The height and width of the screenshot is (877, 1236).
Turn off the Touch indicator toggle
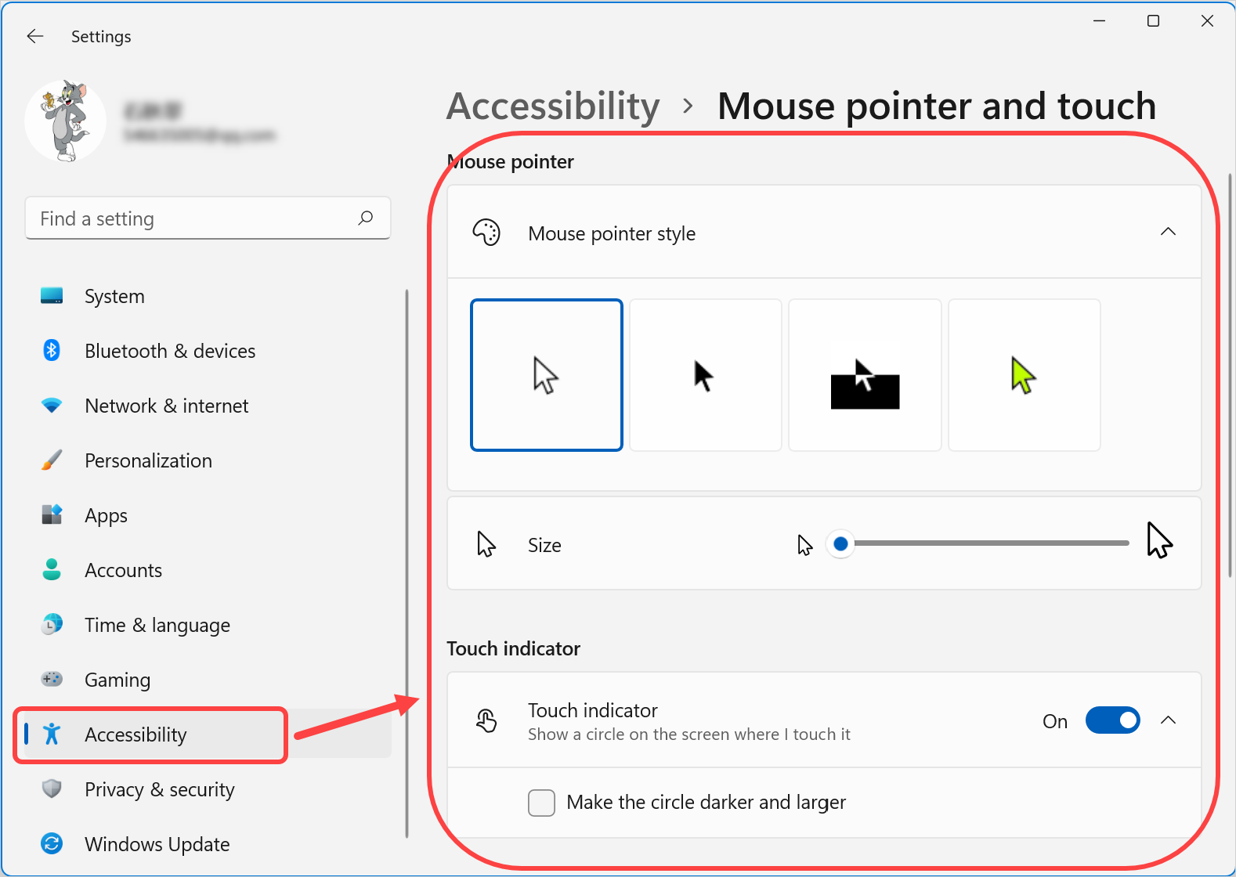pyautogui.click(x=1112, y=720)
